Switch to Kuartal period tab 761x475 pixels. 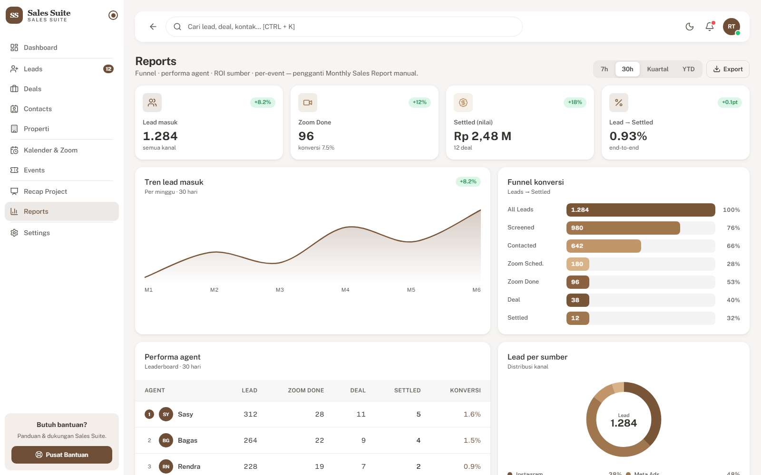pyautogui.click(x=658, y=69)
